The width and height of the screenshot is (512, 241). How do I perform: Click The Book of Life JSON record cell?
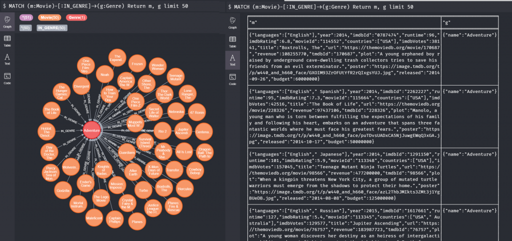click(x=344, y=117)
